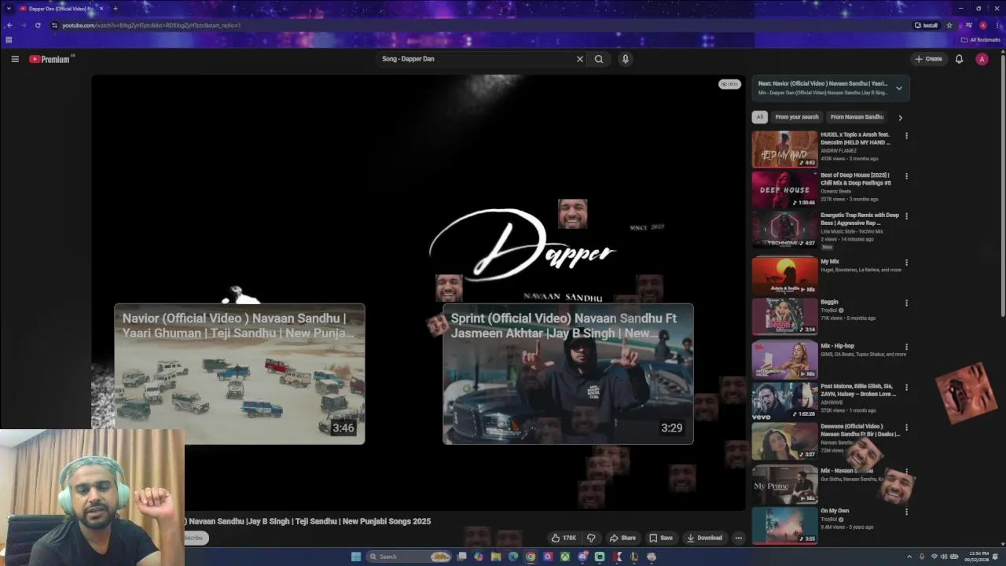Select the All filter chip
The width and height of the screenshot is (1006, 566).
759,117
